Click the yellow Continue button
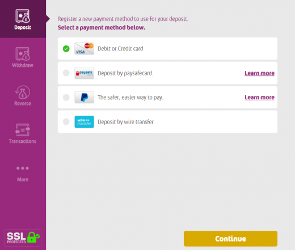The image size is (295, 250). (x=230, y=239)
